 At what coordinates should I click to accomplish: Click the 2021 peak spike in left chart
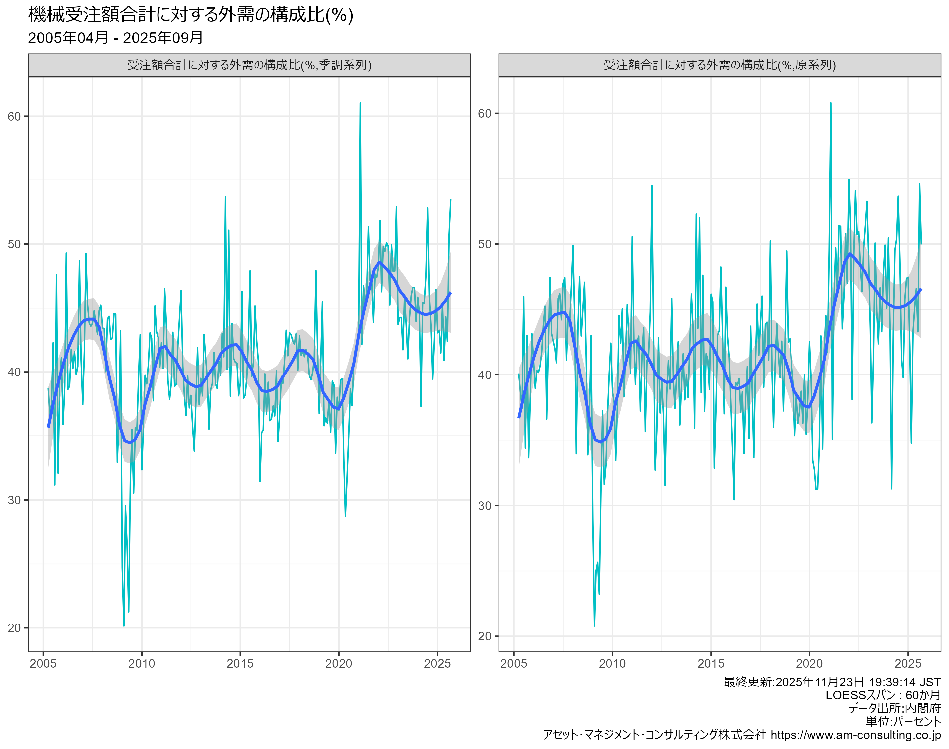pyautogui.click(x=360, y=104)
